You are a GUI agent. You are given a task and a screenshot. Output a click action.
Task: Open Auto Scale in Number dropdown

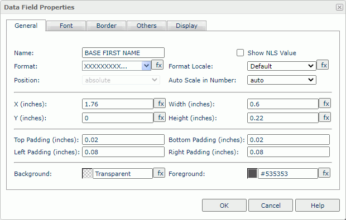click(282, 80)
